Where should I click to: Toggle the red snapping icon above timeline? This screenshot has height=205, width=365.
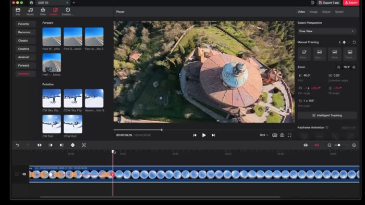[317, 145]
